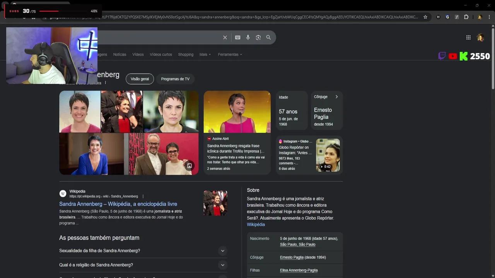The width and height of the screenshot is (495, 278).
Task: Open the Ernesto Paglia spouse link in table
Action: tap(292, 258)
